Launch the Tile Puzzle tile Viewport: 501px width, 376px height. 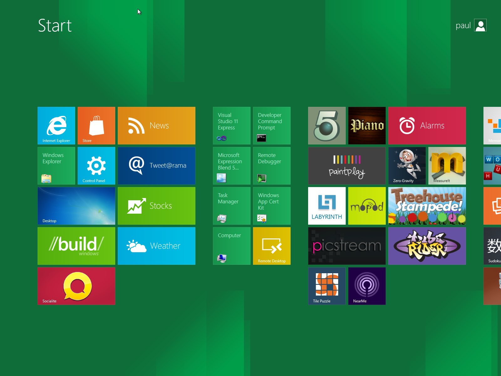(x=327, y=286)
